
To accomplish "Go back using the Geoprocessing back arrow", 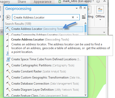I will point(8,17).
